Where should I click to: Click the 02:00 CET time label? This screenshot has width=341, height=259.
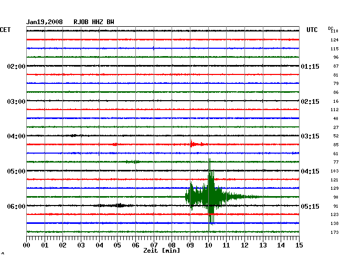(x=16, y=66)
